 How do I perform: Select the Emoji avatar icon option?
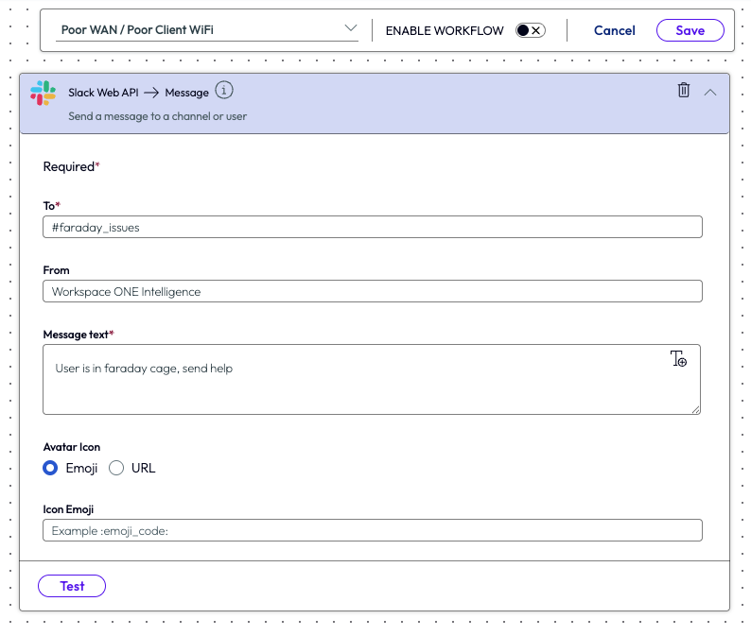pyautogui.click(x=51, y=468)
